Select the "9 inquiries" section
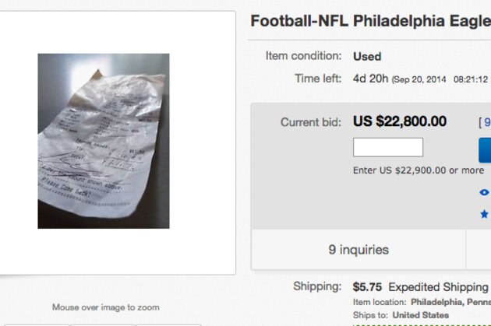 [x=359, y=250]
